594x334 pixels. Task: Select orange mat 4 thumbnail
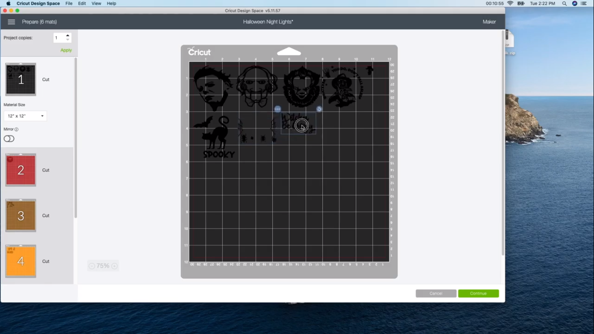click(x=20, y=261)
